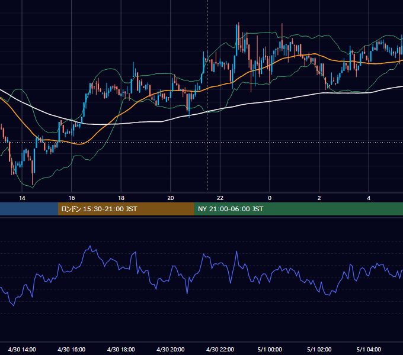Click the '5/1 04:00' date label on the lower axis

click(369, 349)
